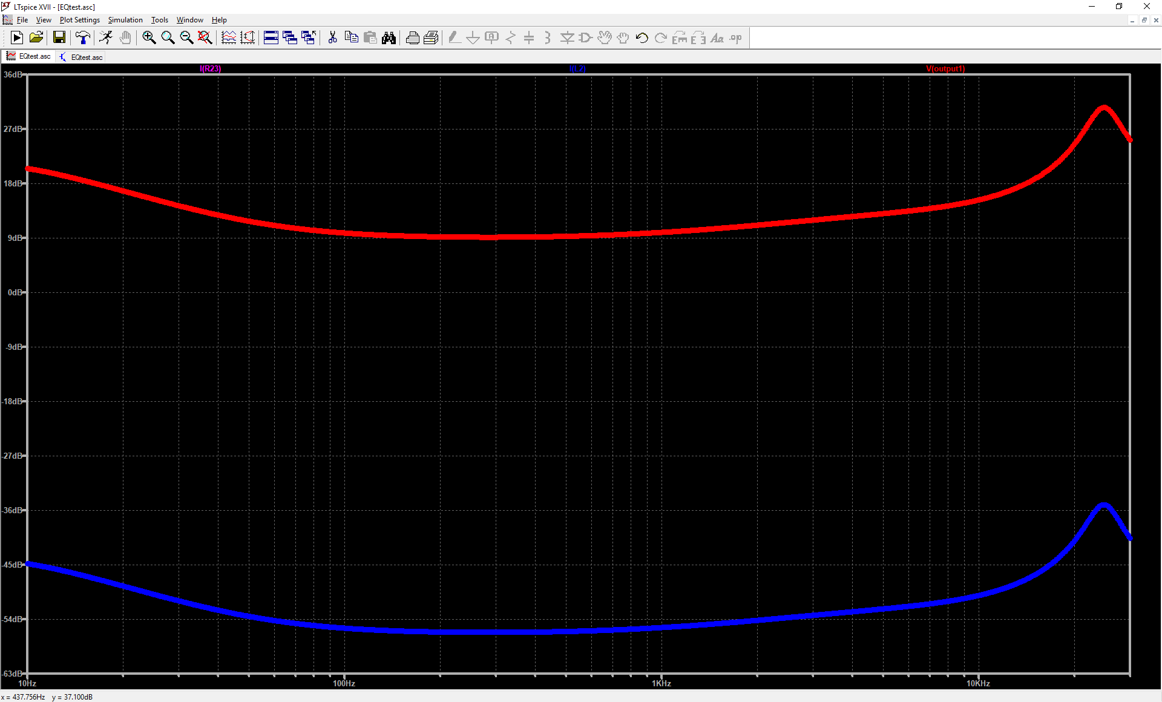Click the 0dB vertical axis label
This screenshot has height=702, width=1162.
click(15, 292)
